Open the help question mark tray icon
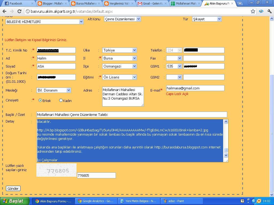 242,201
